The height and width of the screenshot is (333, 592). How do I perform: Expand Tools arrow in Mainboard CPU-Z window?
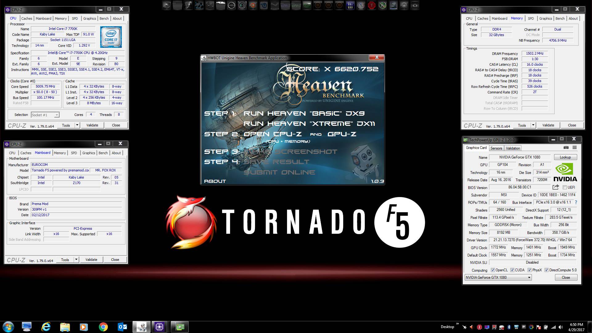76,260
